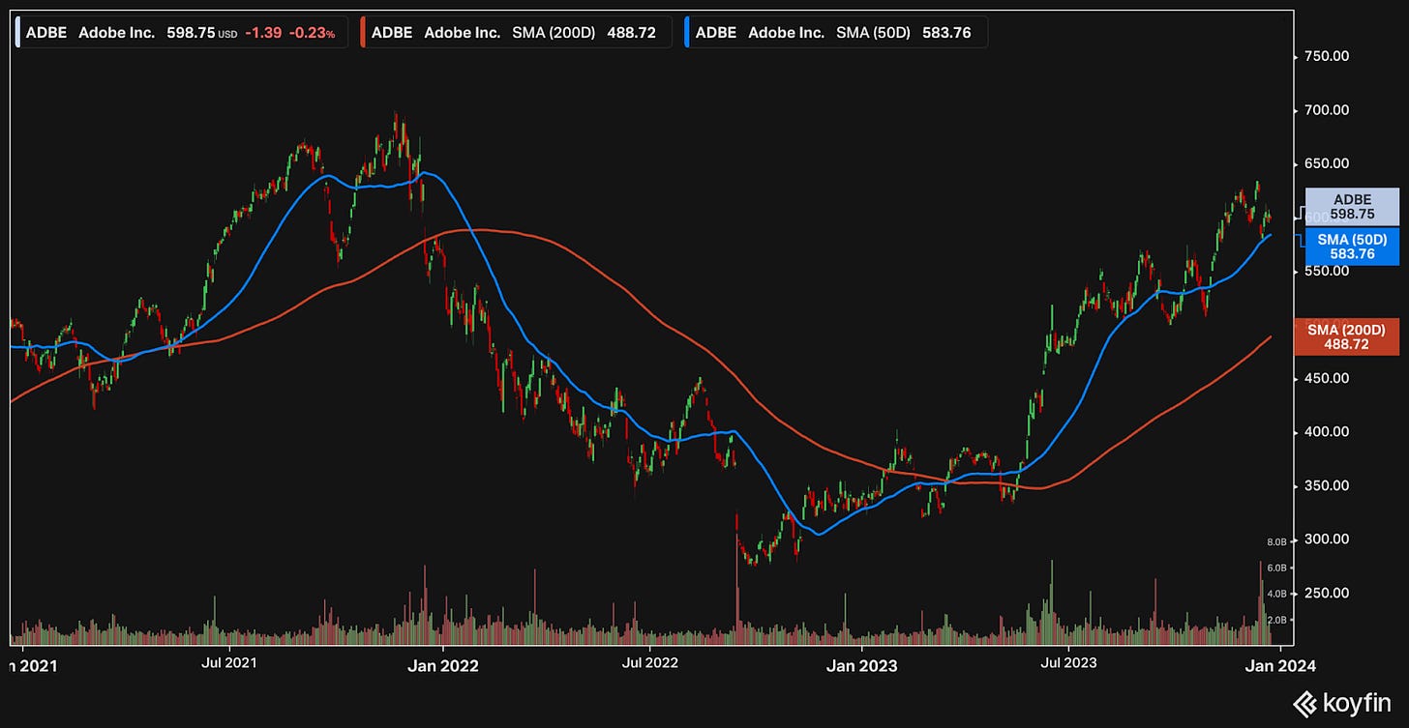Click the 700.00 price axis label
The width and height of the screenshot is (1409, 728).
point(1327,110)
